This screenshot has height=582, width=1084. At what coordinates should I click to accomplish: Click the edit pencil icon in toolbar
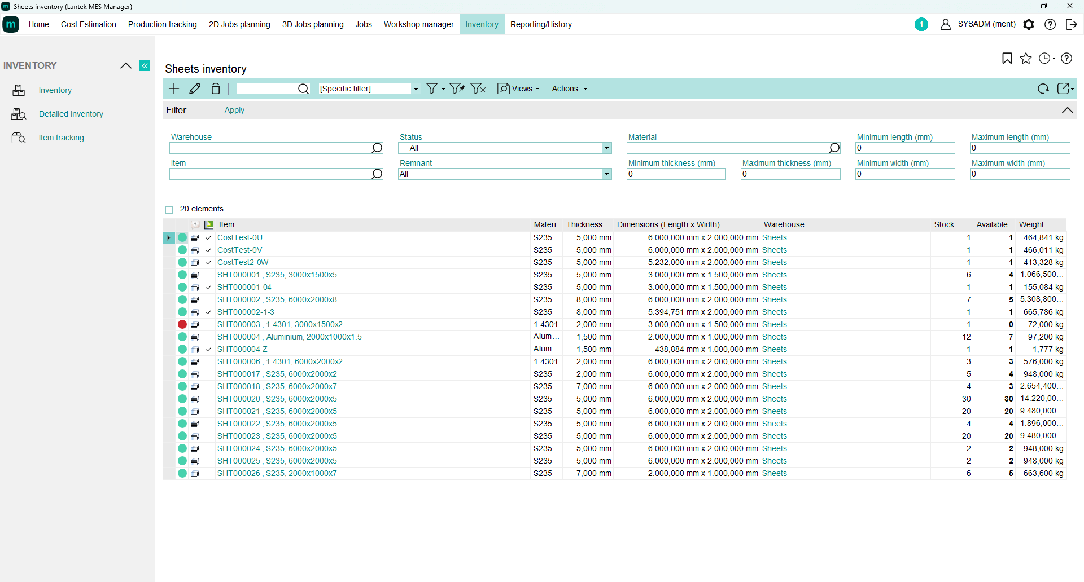195,89
